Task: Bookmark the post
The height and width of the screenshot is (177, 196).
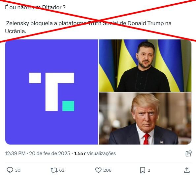Action: coord(143,170)
